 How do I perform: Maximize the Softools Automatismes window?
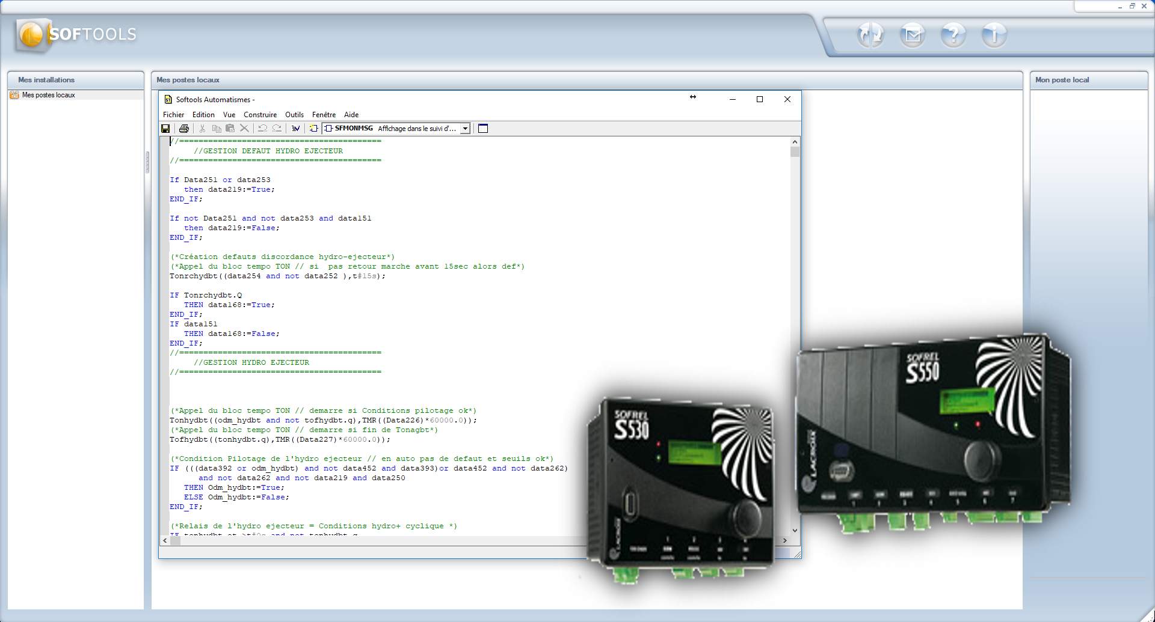pos(760,99)
